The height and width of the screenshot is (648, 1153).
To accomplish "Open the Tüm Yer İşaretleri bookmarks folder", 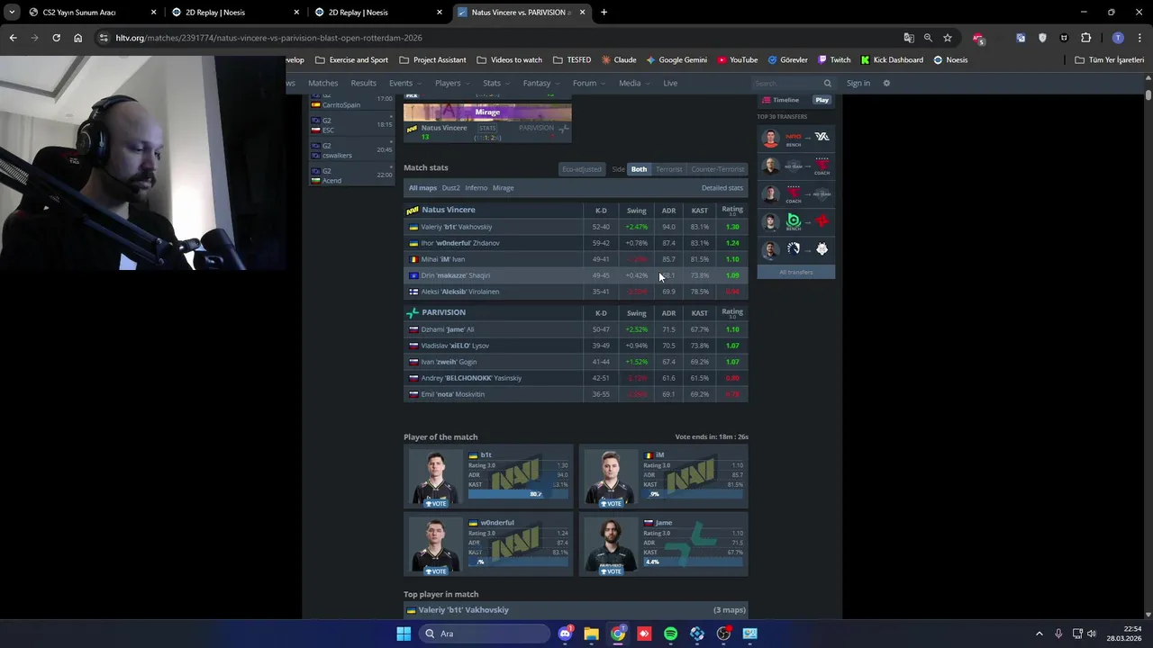I will pos(1110,60).
